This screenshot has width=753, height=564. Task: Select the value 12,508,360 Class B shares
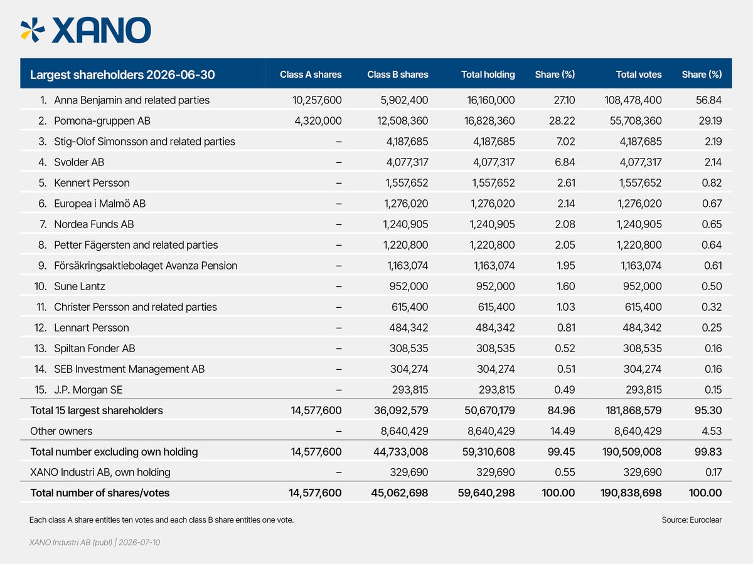point(403,121)
